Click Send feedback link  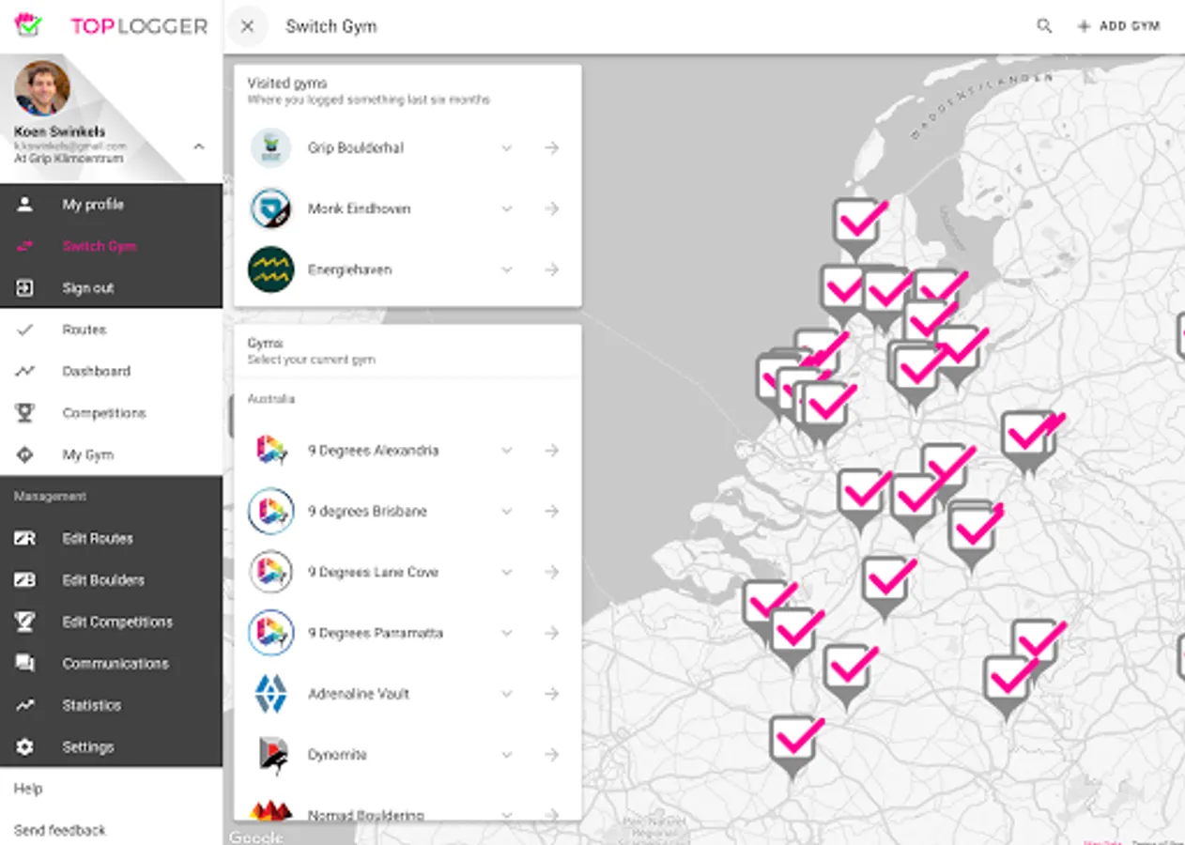pos(60,830)
